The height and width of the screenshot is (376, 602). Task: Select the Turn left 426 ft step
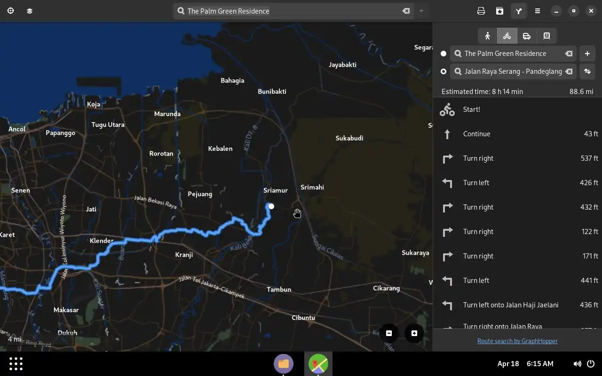[517, 183]
